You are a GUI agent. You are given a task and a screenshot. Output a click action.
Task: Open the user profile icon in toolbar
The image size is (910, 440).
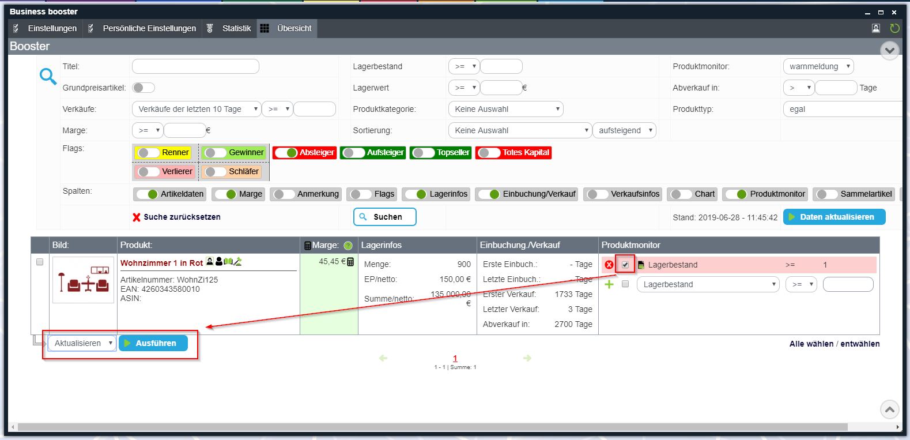click(x=876, y=28)
